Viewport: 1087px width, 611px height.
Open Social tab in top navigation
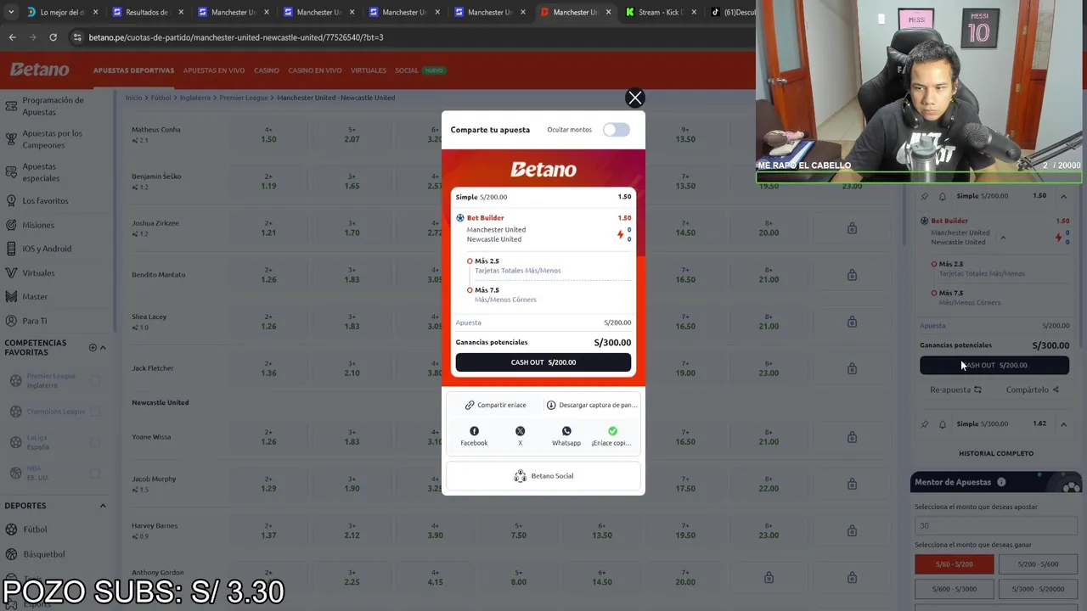click(x=407, y=70)
